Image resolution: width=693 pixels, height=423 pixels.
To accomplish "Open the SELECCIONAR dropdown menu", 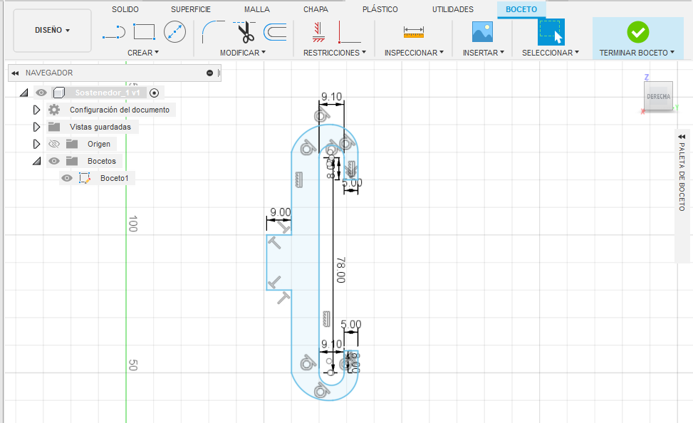I will pyautogui.click(x=551, y=53).
